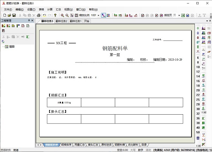This screenshot has width=212, height=152.
Task: Choose rebar diameter 20 in right toolbar
Action: pos(198,90)
